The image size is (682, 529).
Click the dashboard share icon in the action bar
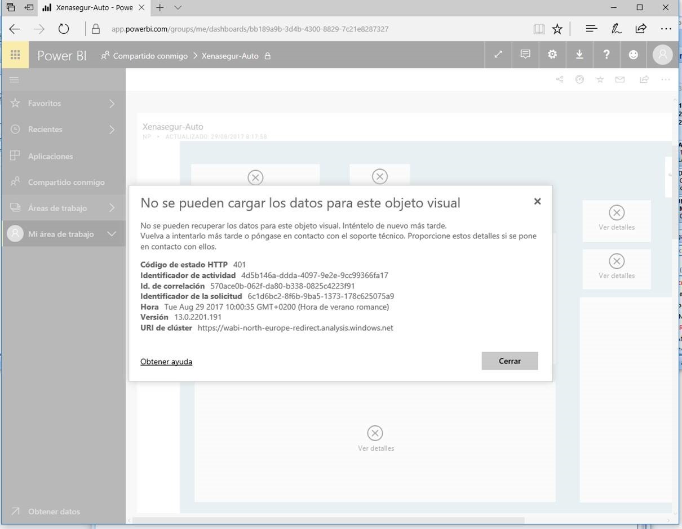pos(560,79)
